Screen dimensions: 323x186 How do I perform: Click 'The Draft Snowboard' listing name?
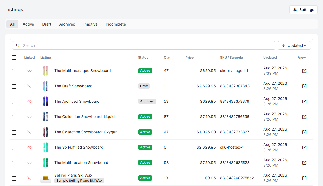click(73, 86)
